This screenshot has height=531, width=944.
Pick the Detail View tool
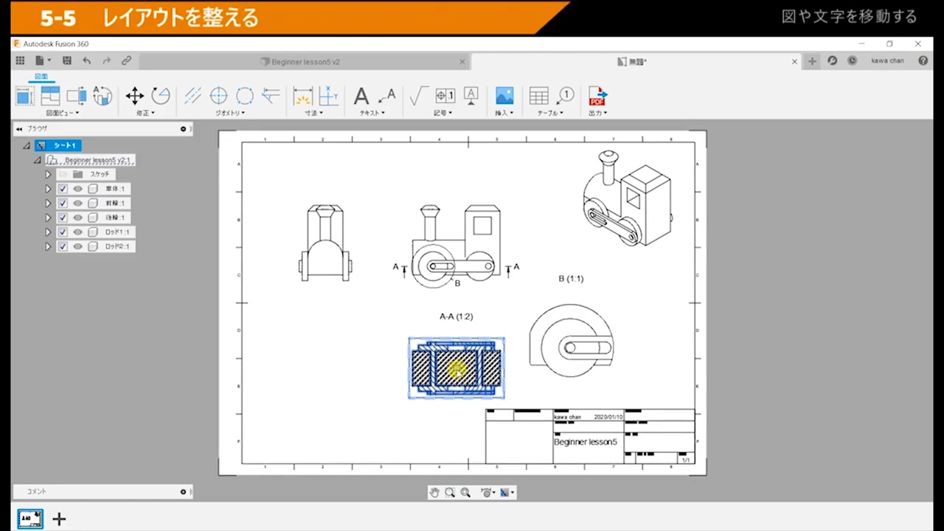102,96
